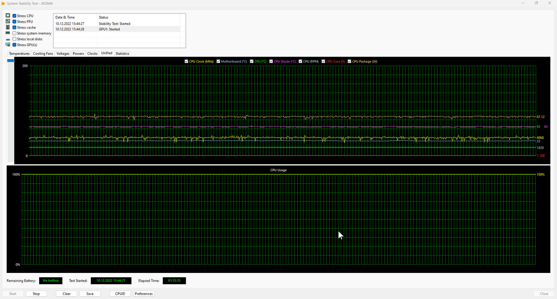Hide CPU Core (V) graph line

pyautogui.click(x=323, y=61)
